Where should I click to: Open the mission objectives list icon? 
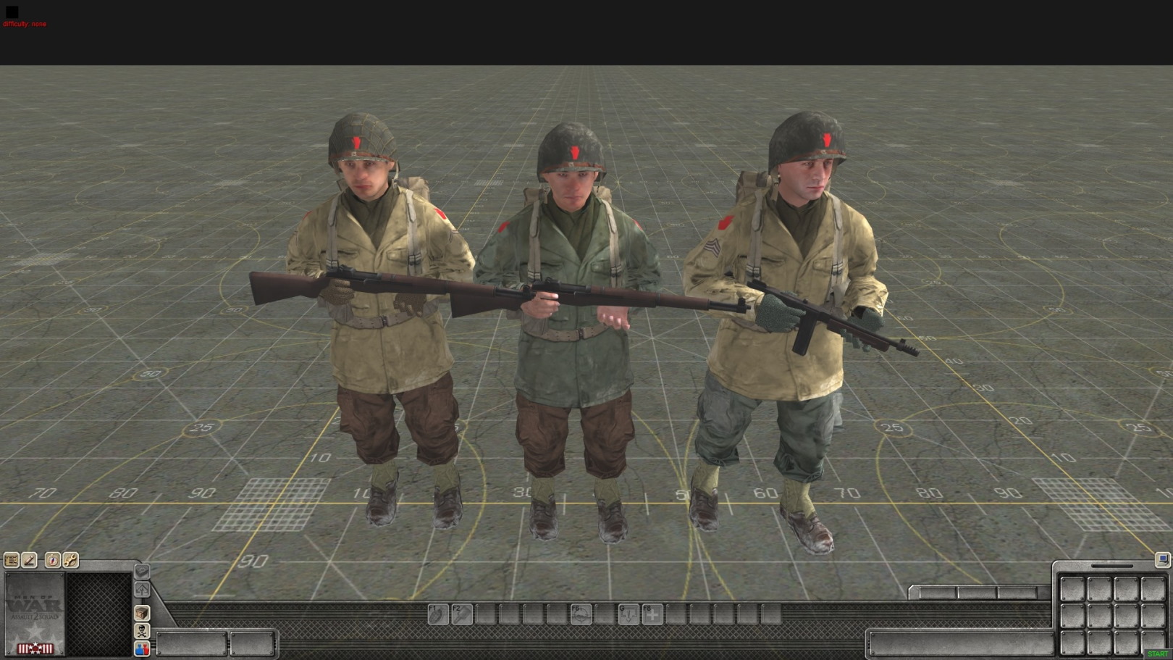(x=11, y=560)
